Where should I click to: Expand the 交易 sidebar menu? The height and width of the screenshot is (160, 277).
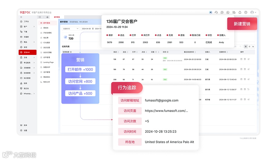coord(28,58)
